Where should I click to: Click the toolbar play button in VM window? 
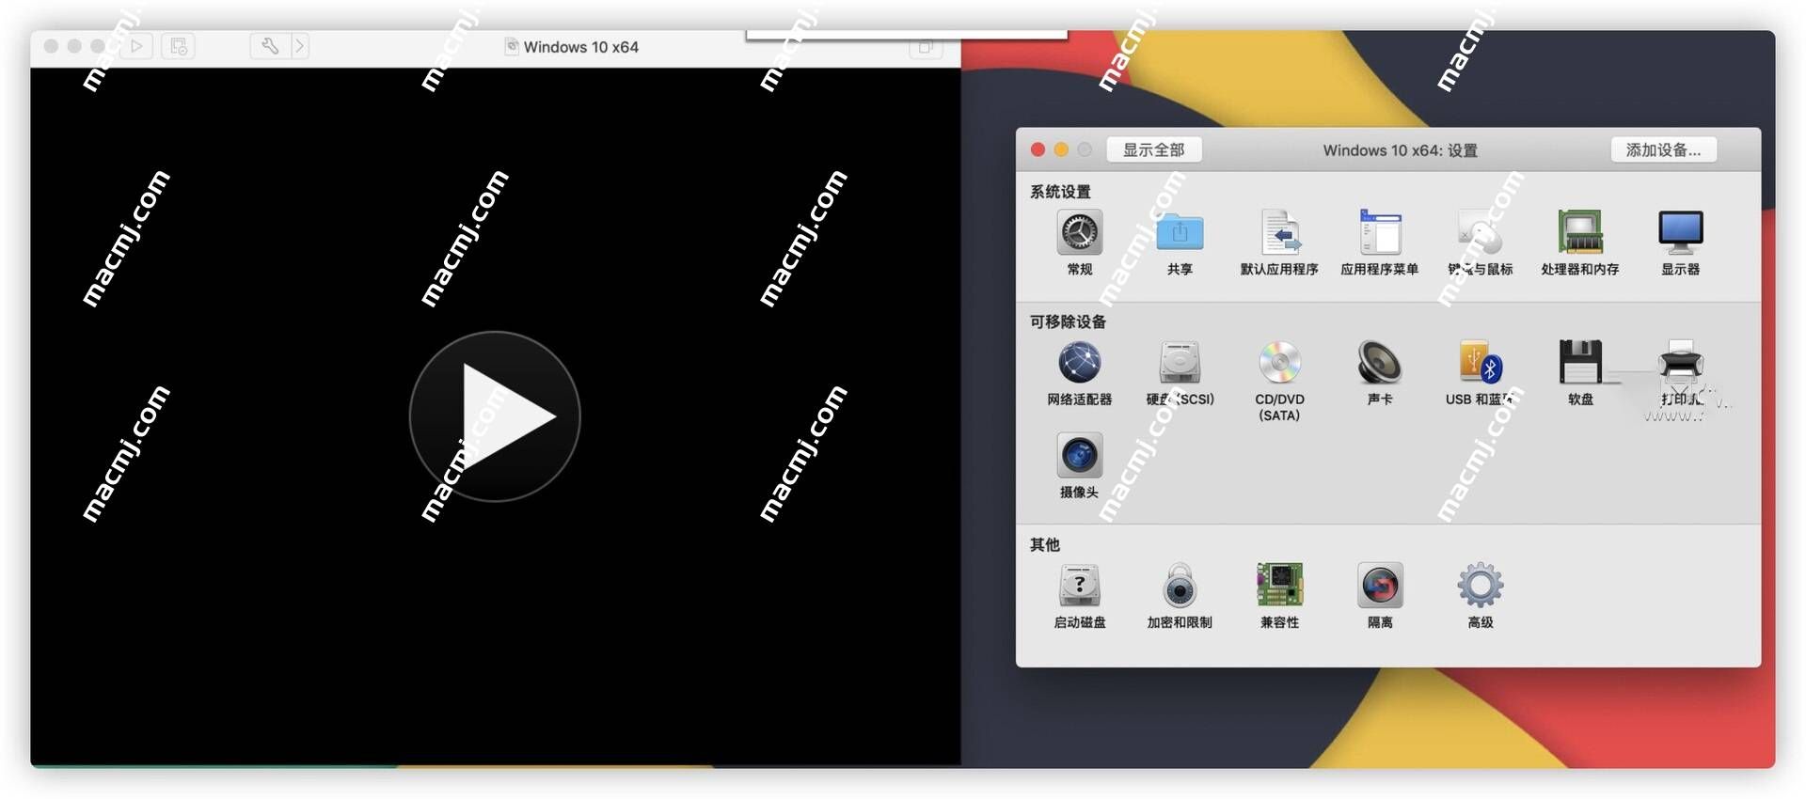pos(137,46)
